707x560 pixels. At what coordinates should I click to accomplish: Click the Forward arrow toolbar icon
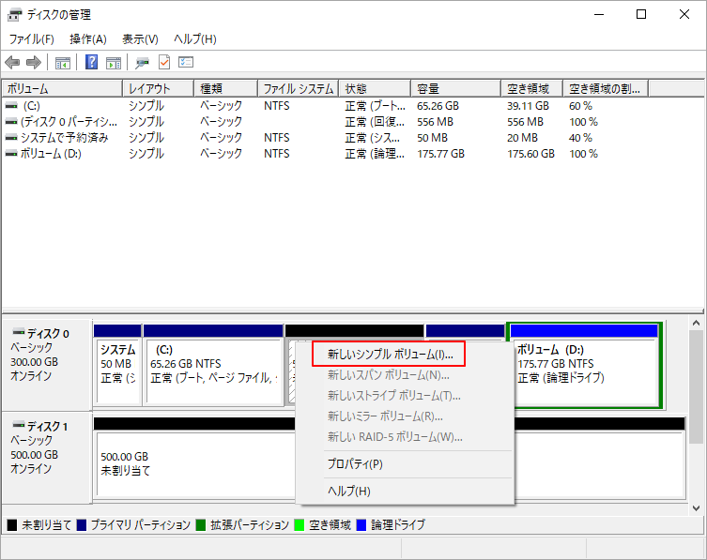click(x=33, y=63)
